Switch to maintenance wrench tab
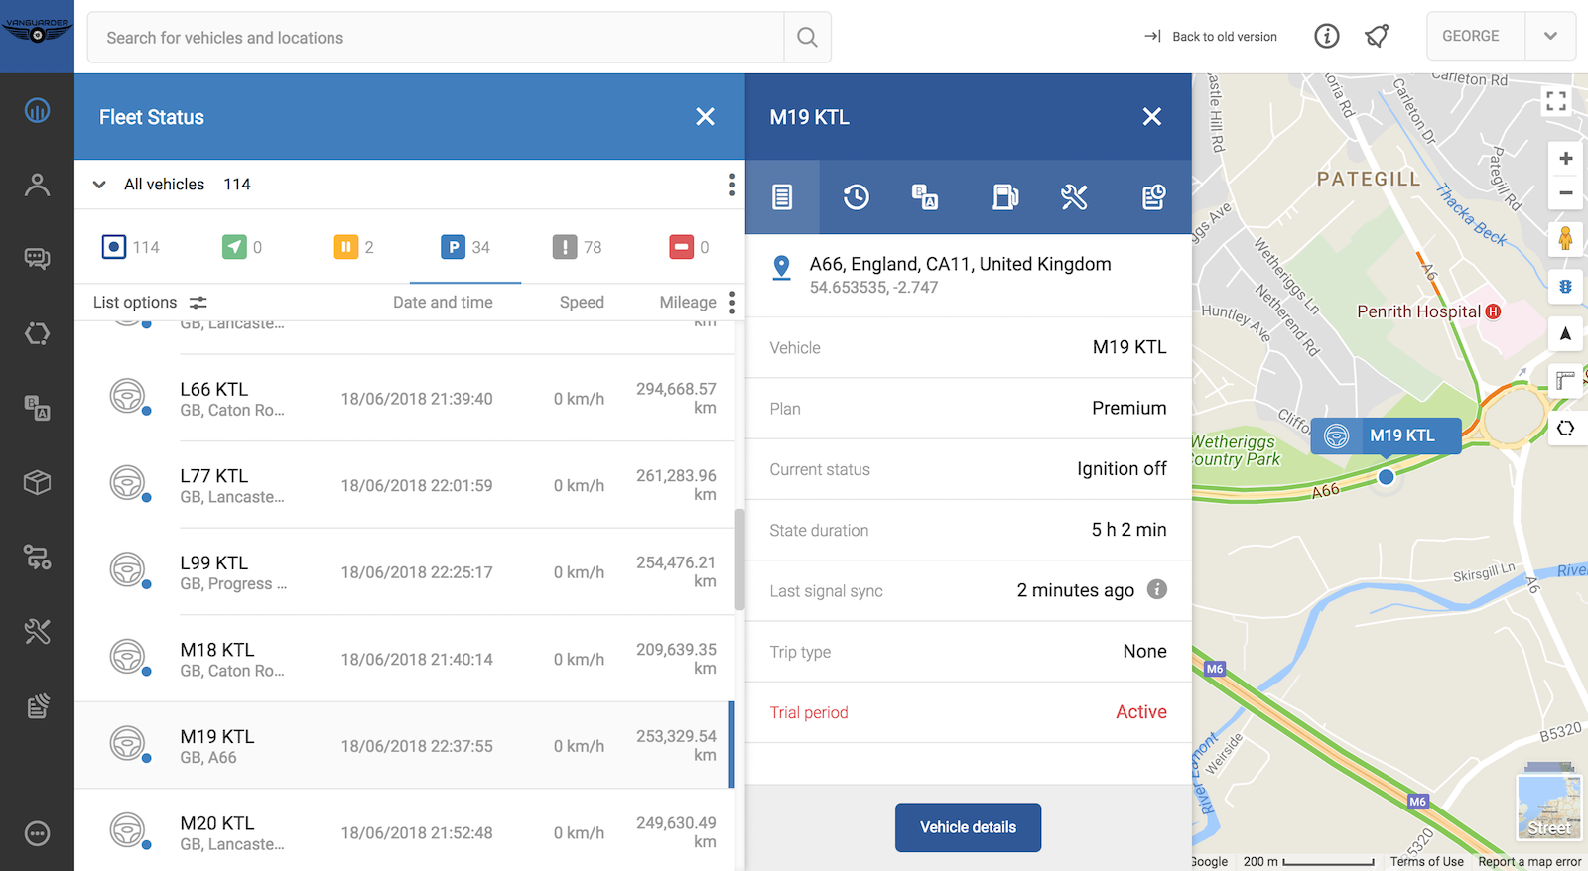 click(1074, 197)
